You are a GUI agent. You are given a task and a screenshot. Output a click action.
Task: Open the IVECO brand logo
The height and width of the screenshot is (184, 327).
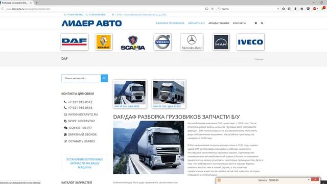[250, 42]
